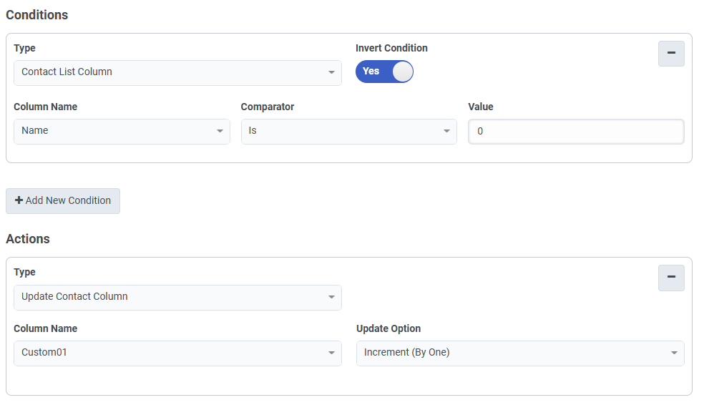Turn off the Invert Condition switch
The image size is (704, 410).
click(x=384, y=72)
